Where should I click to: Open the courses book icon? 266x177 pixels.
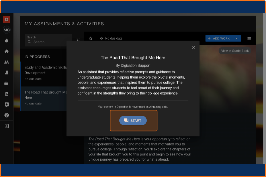pos(6,73)
